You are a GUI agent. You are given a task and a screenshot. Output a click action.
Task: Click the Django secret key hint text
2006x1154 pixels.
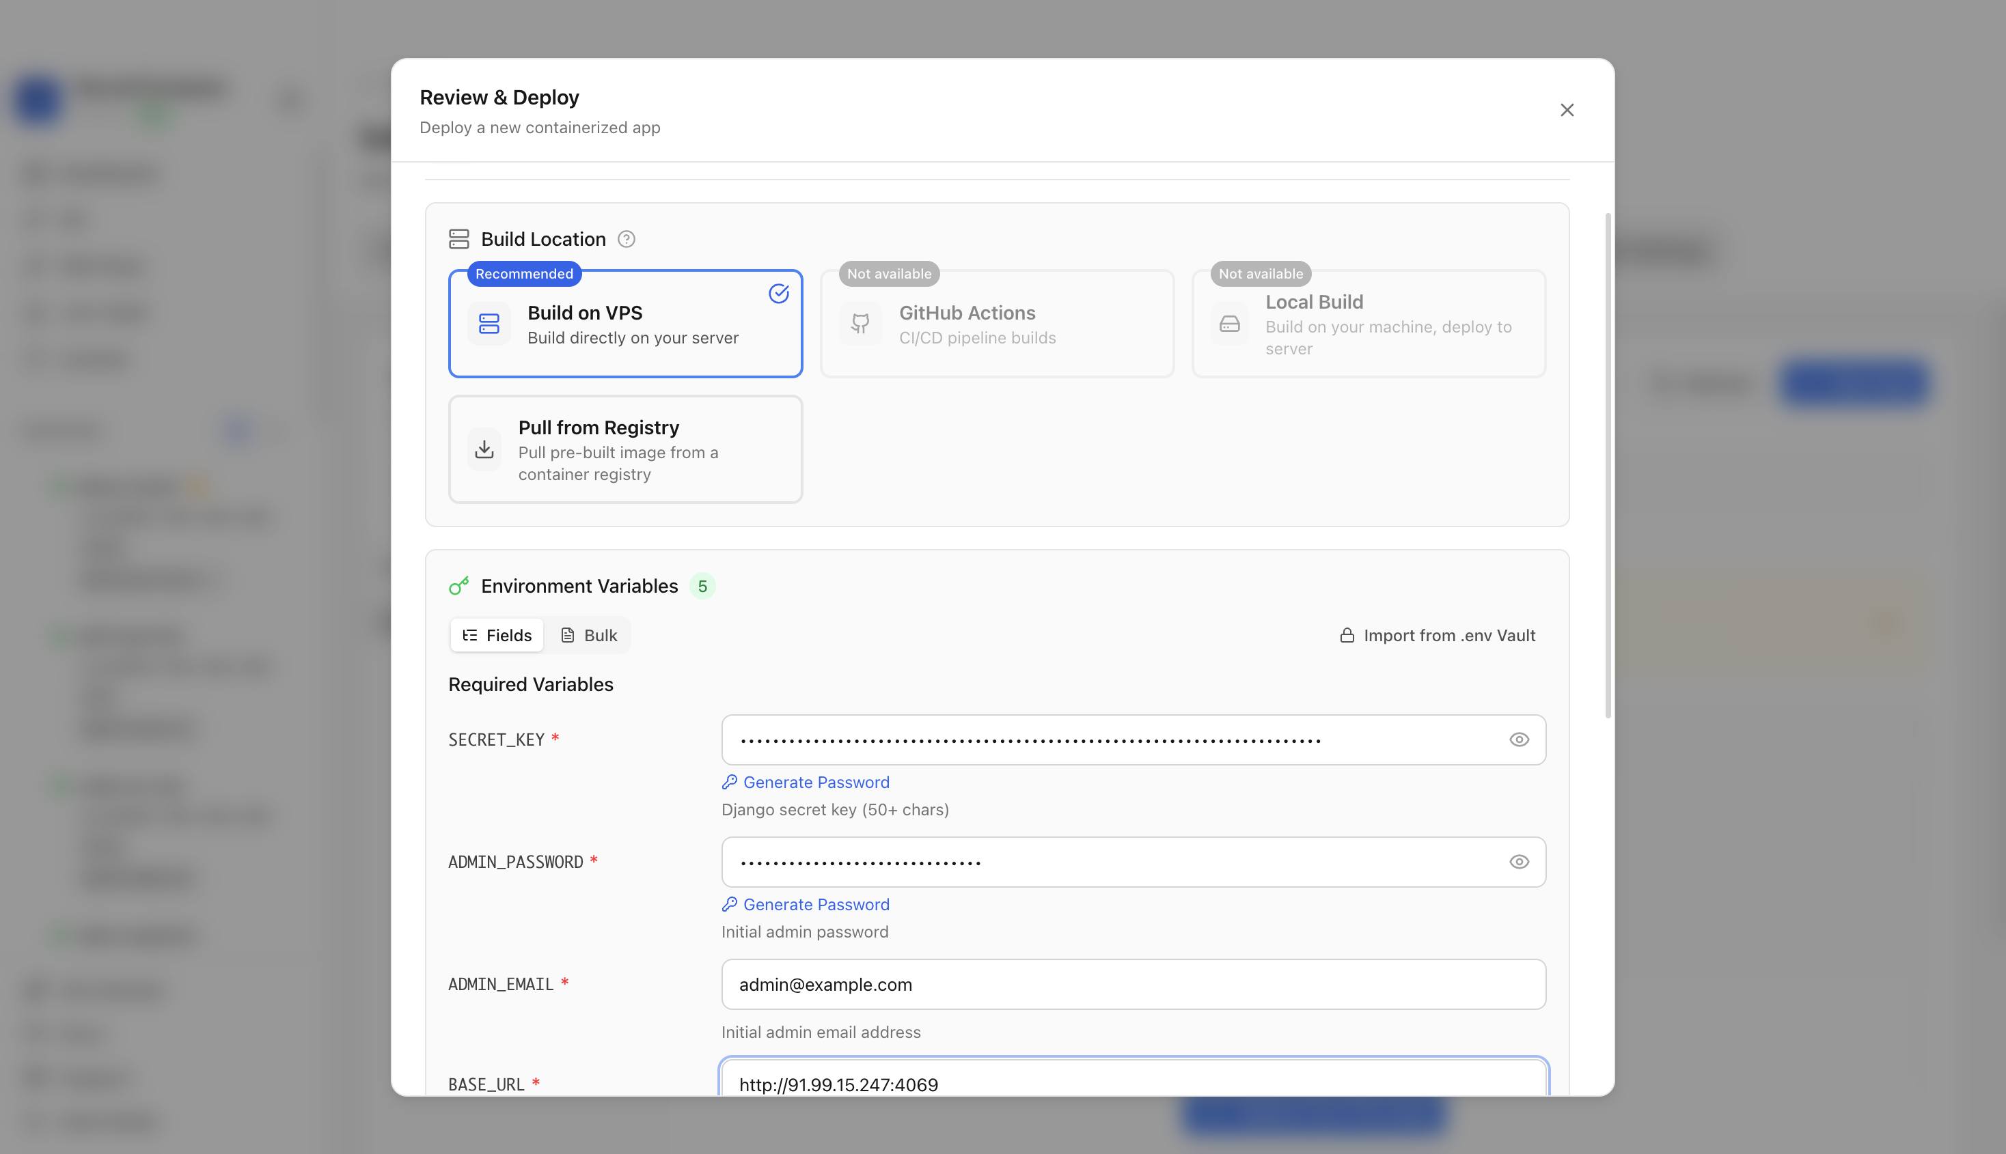[x=835, y=810]
